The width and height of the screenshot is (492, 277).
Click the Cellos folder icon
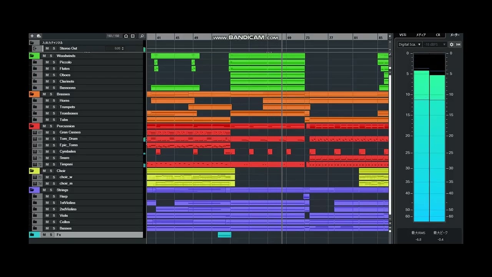pyautogui.click(x=35, y=222)
